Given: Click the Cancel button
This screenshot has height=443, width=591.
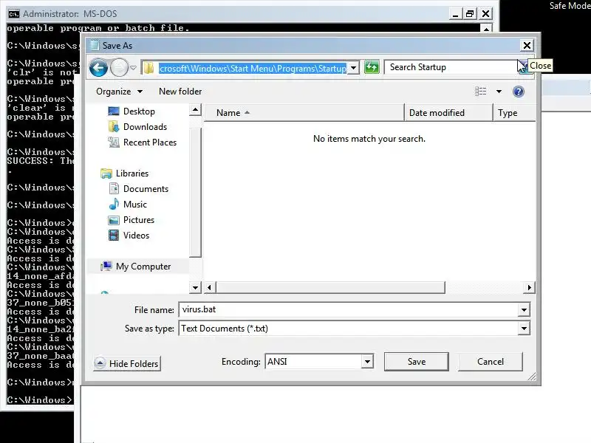Looking at the screenshot, I should click(491, 362).
